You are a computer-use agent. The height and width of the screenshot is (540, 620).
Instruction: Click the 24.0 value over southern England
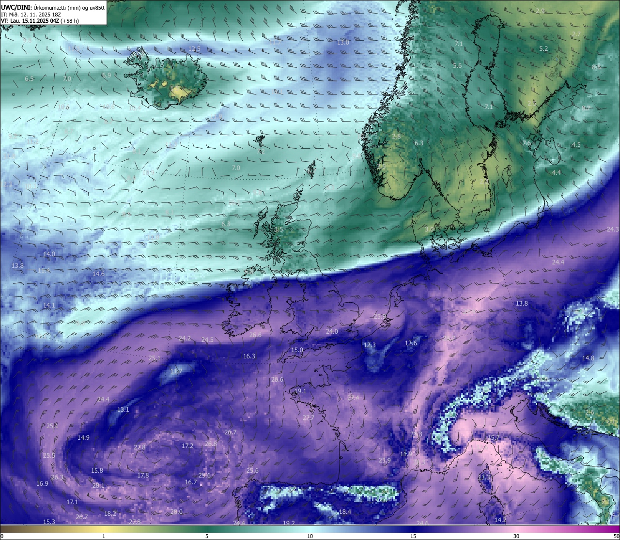332,332
